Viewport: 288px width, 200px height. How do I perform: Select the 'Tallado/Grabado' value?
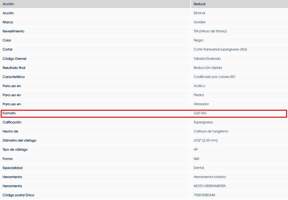click(x=207, y=59)
